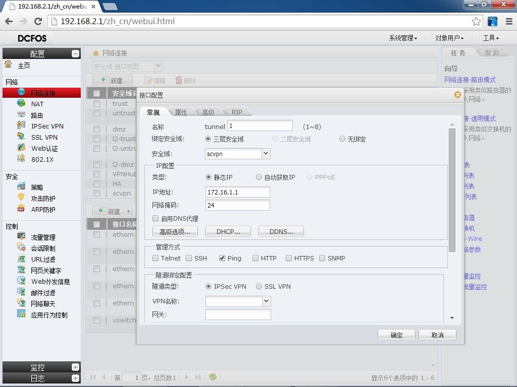
Task: Open DDNS... settings
Action: pos(281,232)
